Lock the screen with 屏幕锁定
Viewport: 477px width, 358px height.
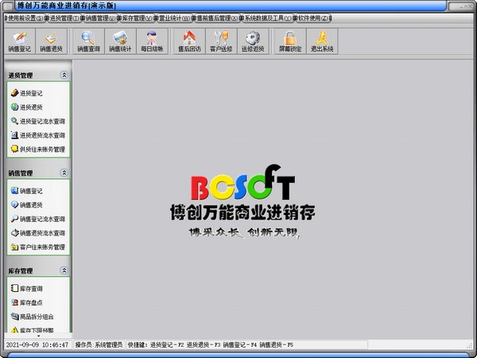coord(289,41)
